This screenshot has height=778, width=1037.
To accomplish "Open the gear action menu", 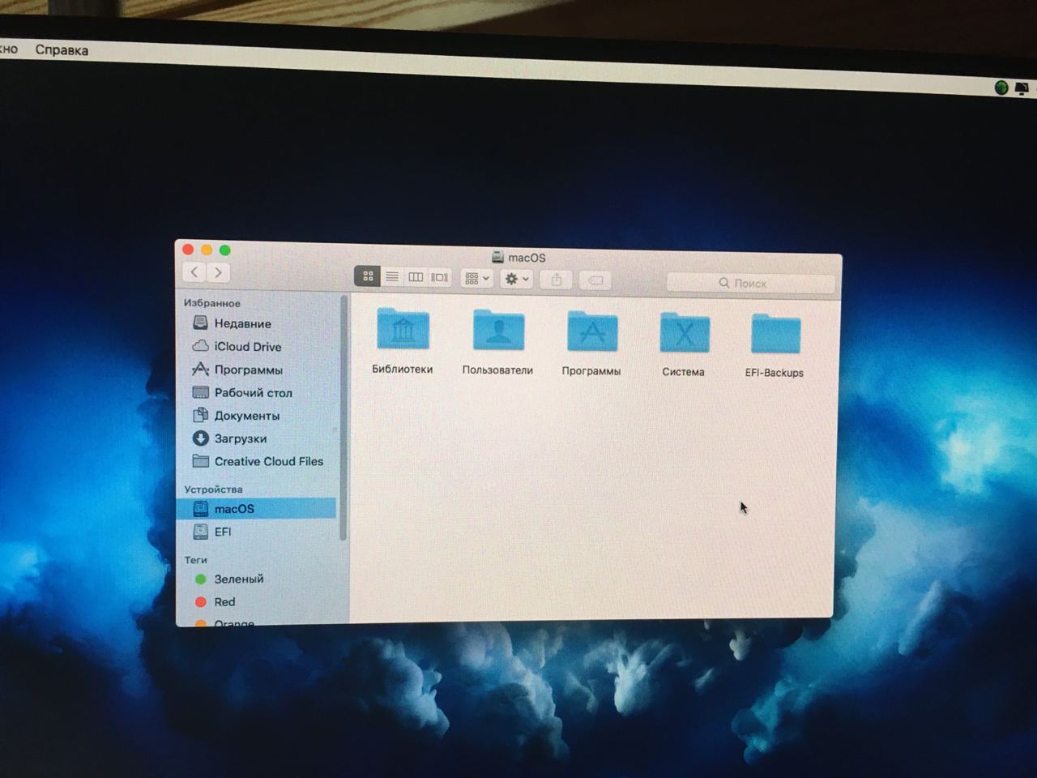I will pos(516,279).
